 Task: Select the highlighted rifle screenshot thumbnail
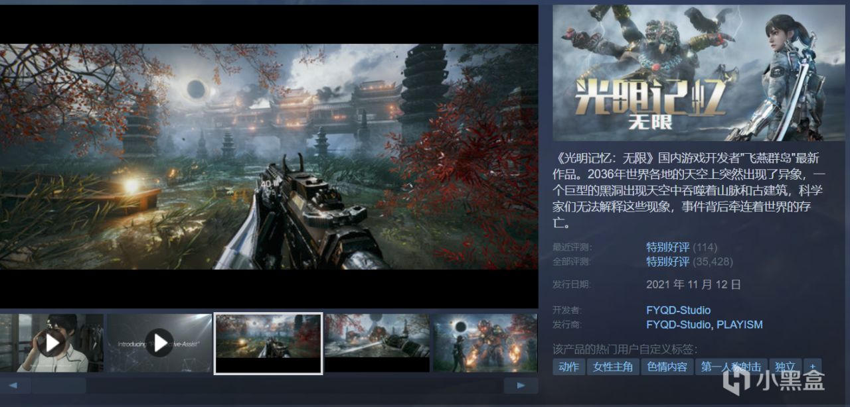[268, 343]
